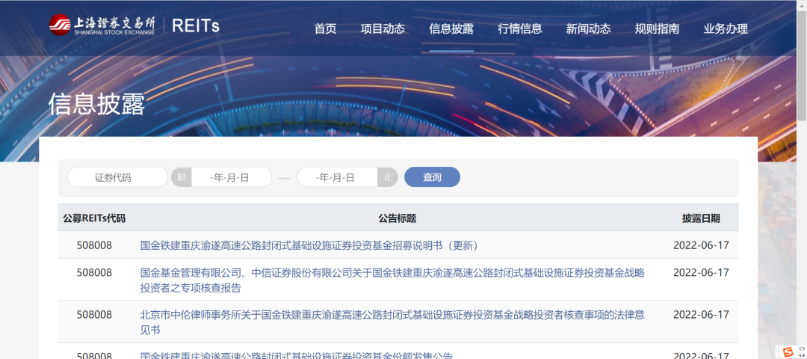Open the 新闻动态 menu item
Image resolution: width=807 pixels, height=359 pixels.
[x=588, y=29]
